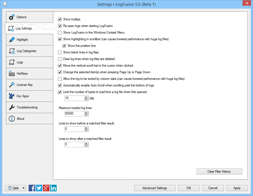Disable the Show tooltips checkbox
The height and width of the screenshot is (196, 253).
coord(60,19)
